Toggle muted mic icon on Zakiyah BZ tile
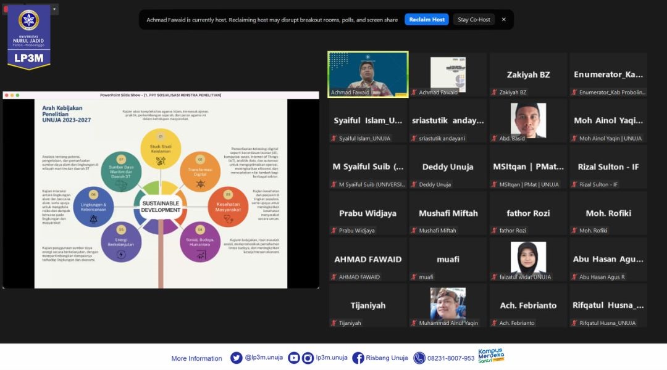Image resolution: width=667 pixels, height=370 pixels. pyautogui.click(x=494, y=92)
